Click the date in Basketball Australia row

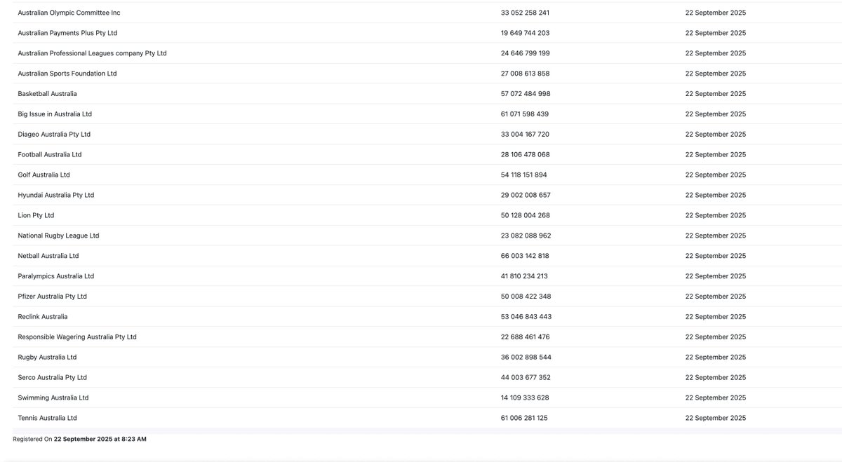(716, 94)
